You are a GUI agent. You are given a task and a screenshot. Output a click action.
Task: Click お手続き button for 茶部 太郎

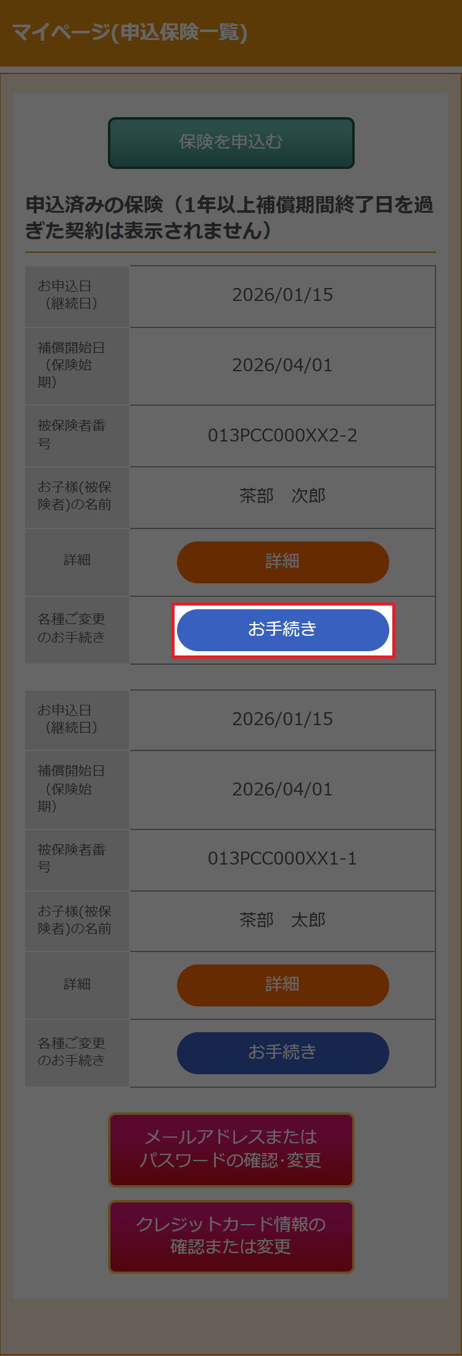click(283, 1053)
